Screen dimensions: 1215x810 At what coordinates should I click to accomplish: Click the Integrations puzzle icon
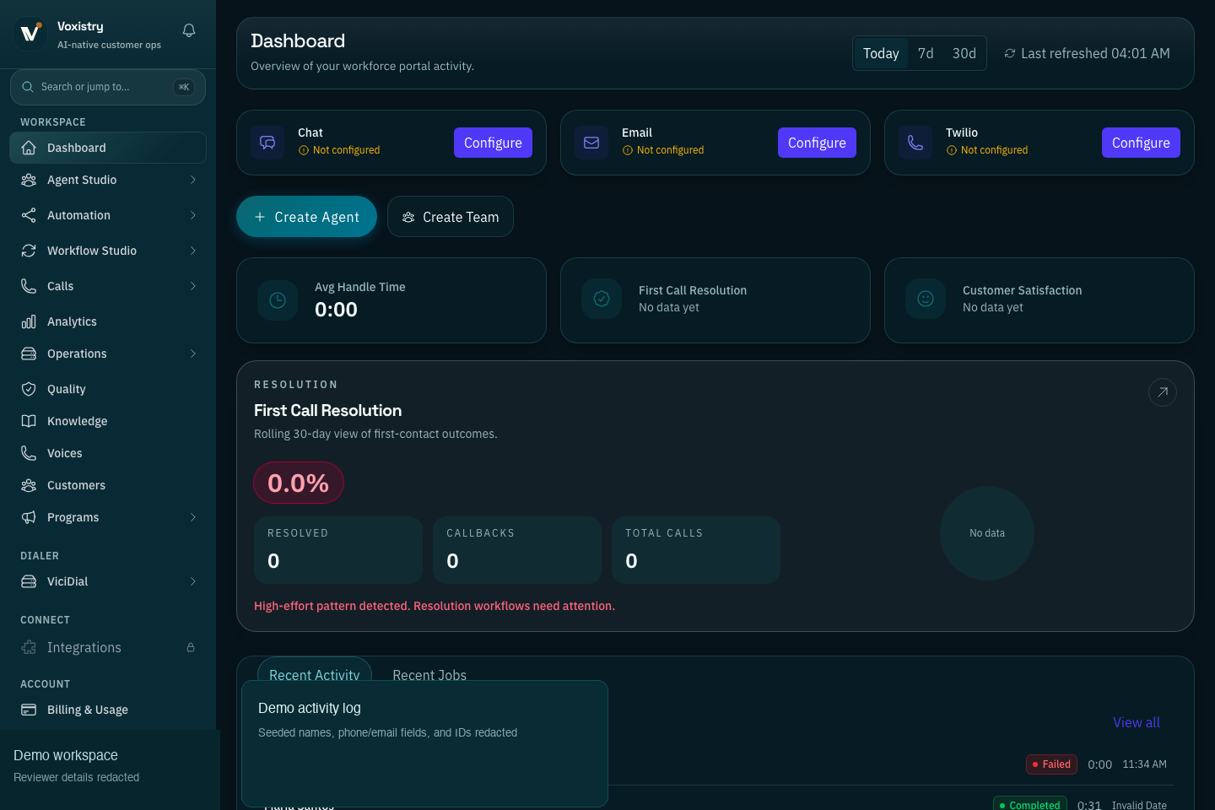[x=29, y=647]
